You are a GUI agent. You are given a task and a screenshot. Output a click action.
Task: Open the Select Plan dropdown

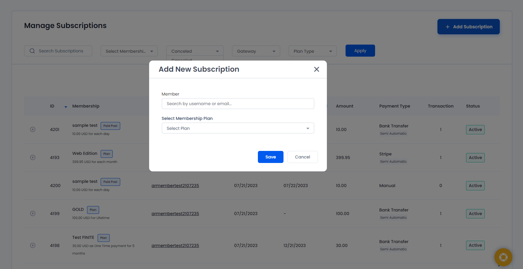coord(238,128)
